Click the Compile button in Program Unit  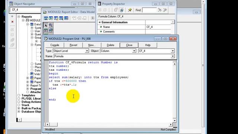pyautogui.click(x=55, y=45)
